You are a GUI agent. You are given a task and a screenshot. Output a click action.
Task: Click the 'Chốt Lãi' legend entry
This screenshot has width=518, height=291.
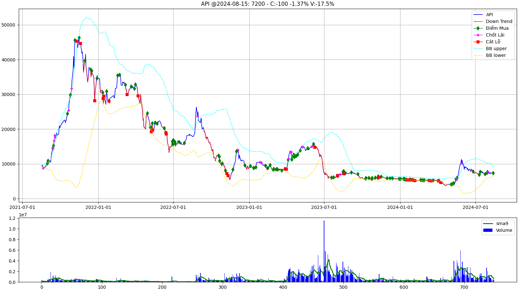(495, 35)
